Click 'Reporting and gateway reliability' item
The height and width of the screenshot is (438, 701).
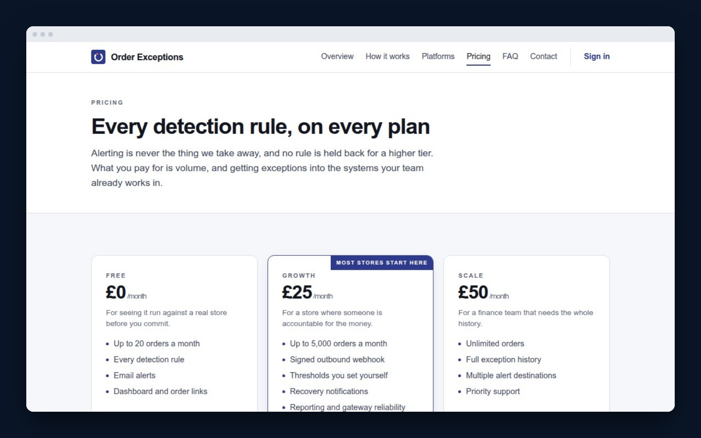[x=347, y=407]
